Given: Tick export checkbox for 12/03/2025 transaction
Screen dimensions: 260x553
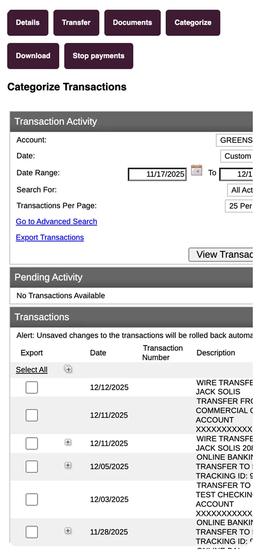Looking at the screenshot, I should 32,499.
